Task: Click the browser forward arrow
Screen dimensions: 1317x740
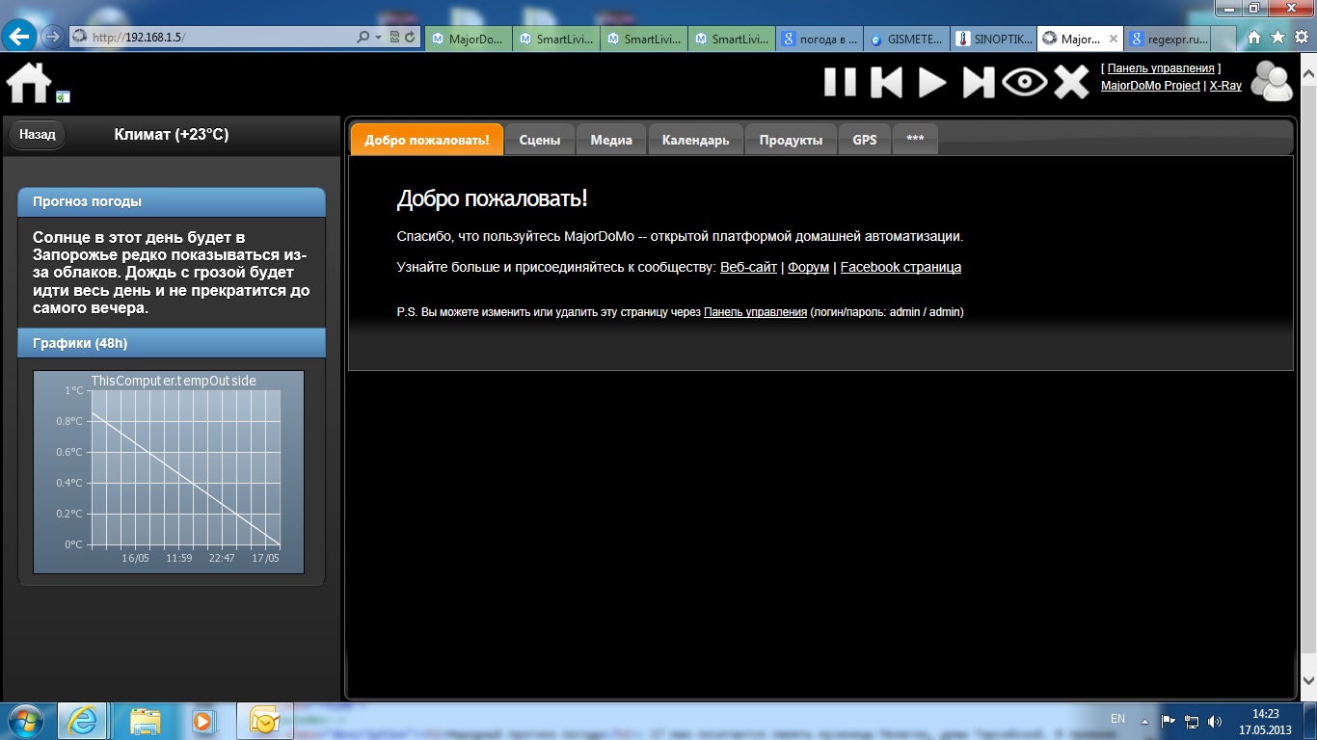Action: 52,38
